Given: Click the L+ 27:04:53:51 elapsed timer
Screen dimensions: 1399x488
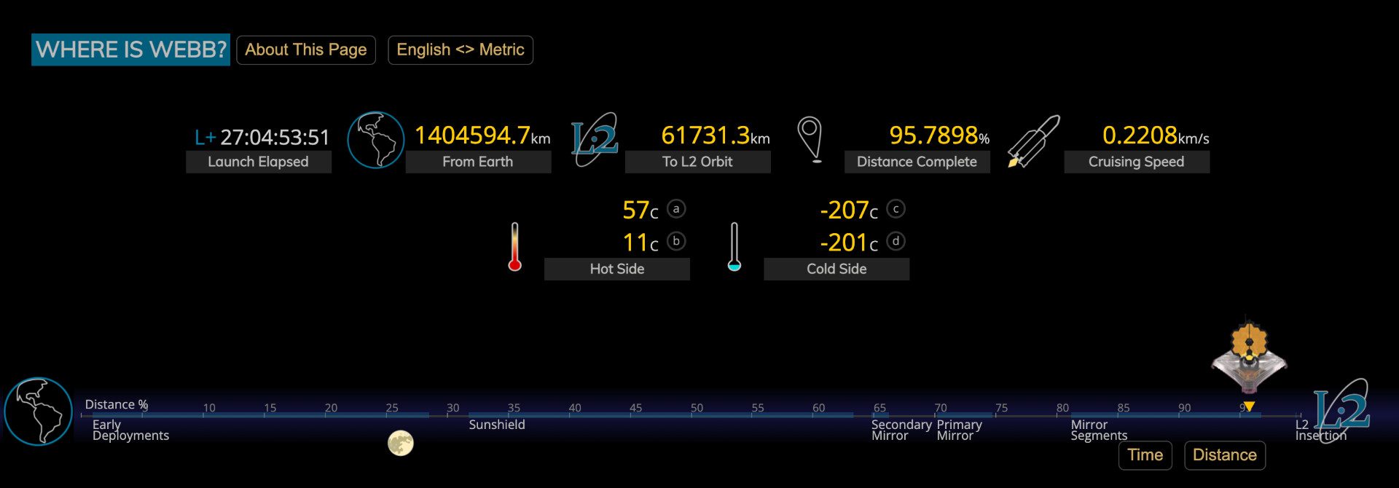Looking at the screenshot, I should tap(262, 137).
